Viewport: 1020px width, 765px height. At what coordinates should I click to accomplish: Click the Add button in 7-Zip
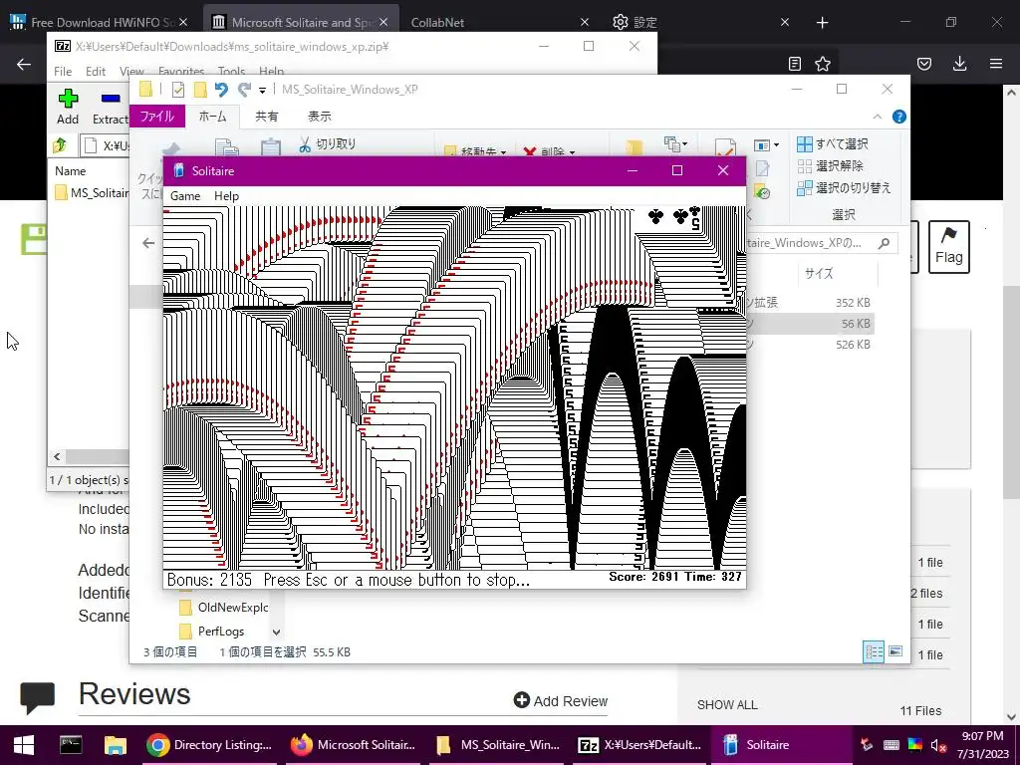[68, 108]
